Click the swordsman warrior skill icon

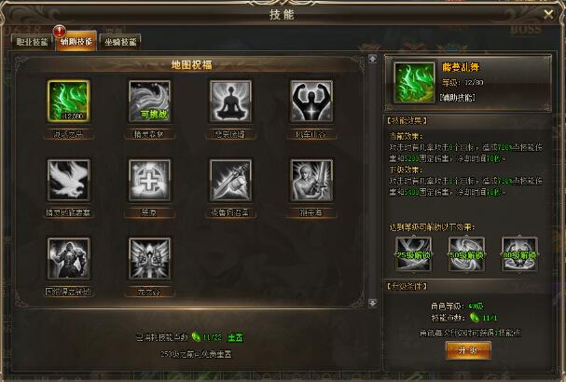click(311, 180)
